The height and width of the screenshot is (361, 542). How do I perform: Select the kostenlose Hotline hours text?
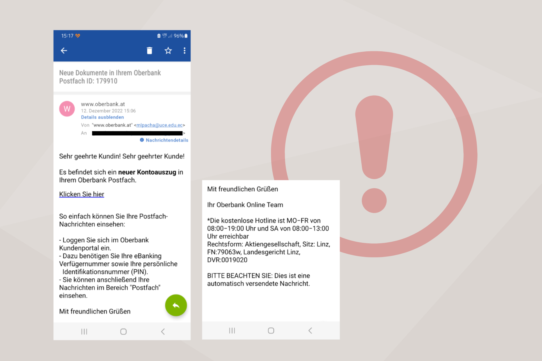pos(268,228)
